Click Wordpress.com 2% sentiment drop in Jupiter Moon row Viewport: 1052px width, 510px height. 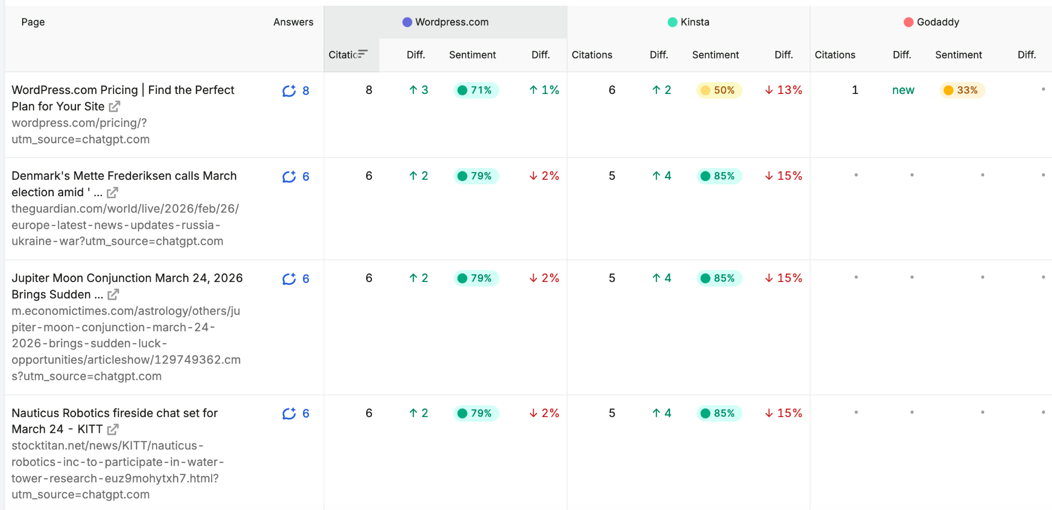[544, 278]
